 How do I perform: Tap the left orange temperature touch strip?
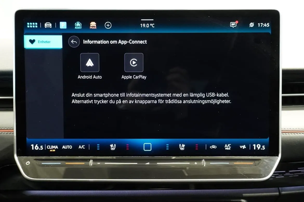(x=75, y=164)
